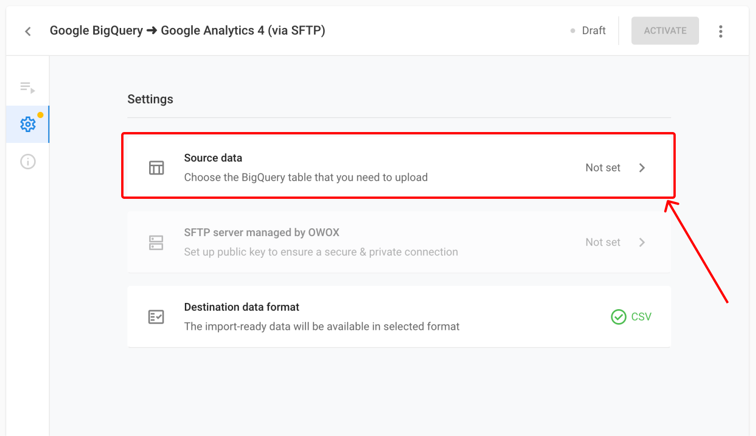Image resolution: width=756 pixels, height=436 pixels.
Task: Click the SFTP server icon
Action: pyautogui.click(x=156, y=242)
